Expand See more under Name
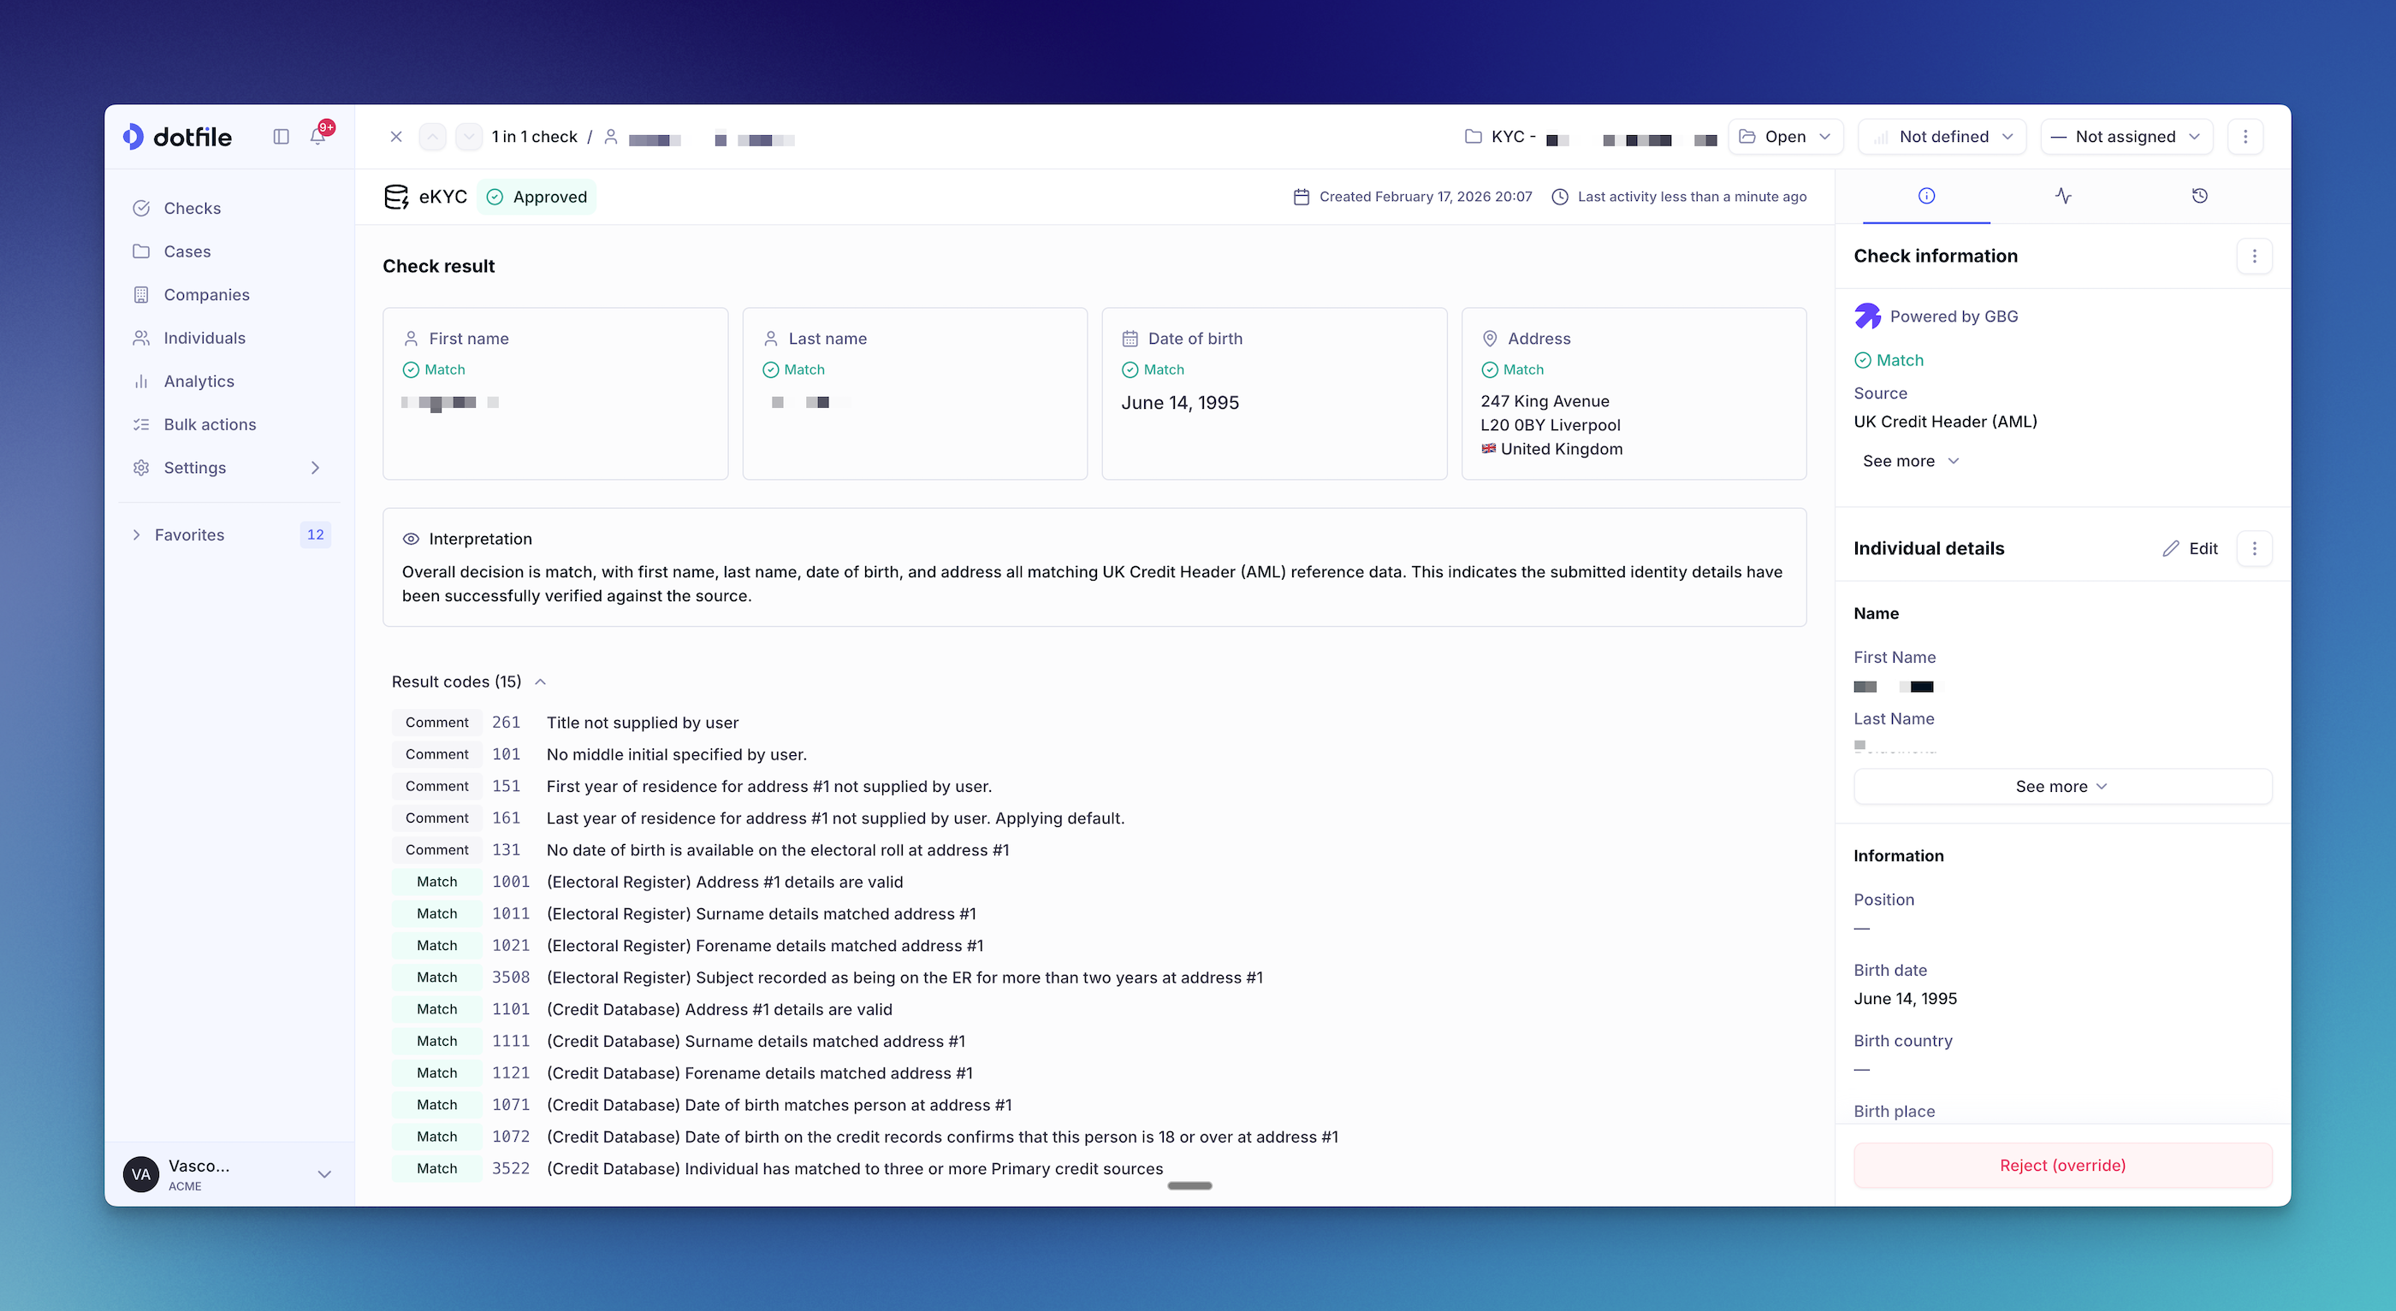This screenshot has width=2396, height=1311. (2061, 787)
